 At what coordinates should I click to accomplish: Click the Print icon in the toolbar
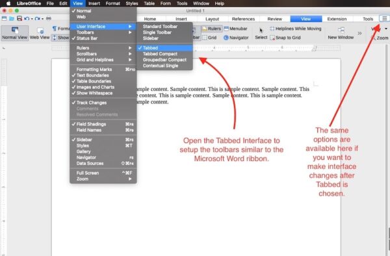point(49,18)
